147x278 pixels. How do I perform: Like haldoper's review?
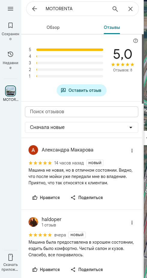click(46, 270)
